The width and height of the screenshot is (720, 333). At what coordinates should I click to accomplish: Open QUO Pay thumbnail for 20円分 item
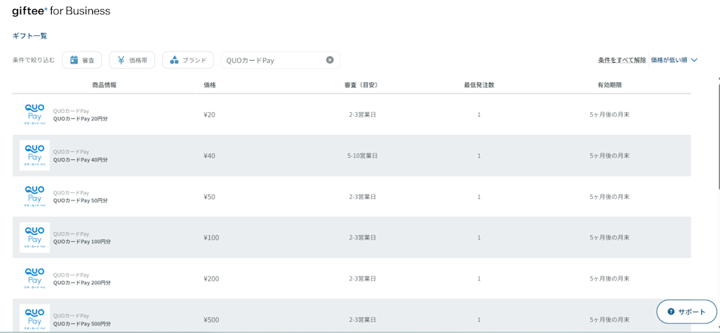[34, 115]
